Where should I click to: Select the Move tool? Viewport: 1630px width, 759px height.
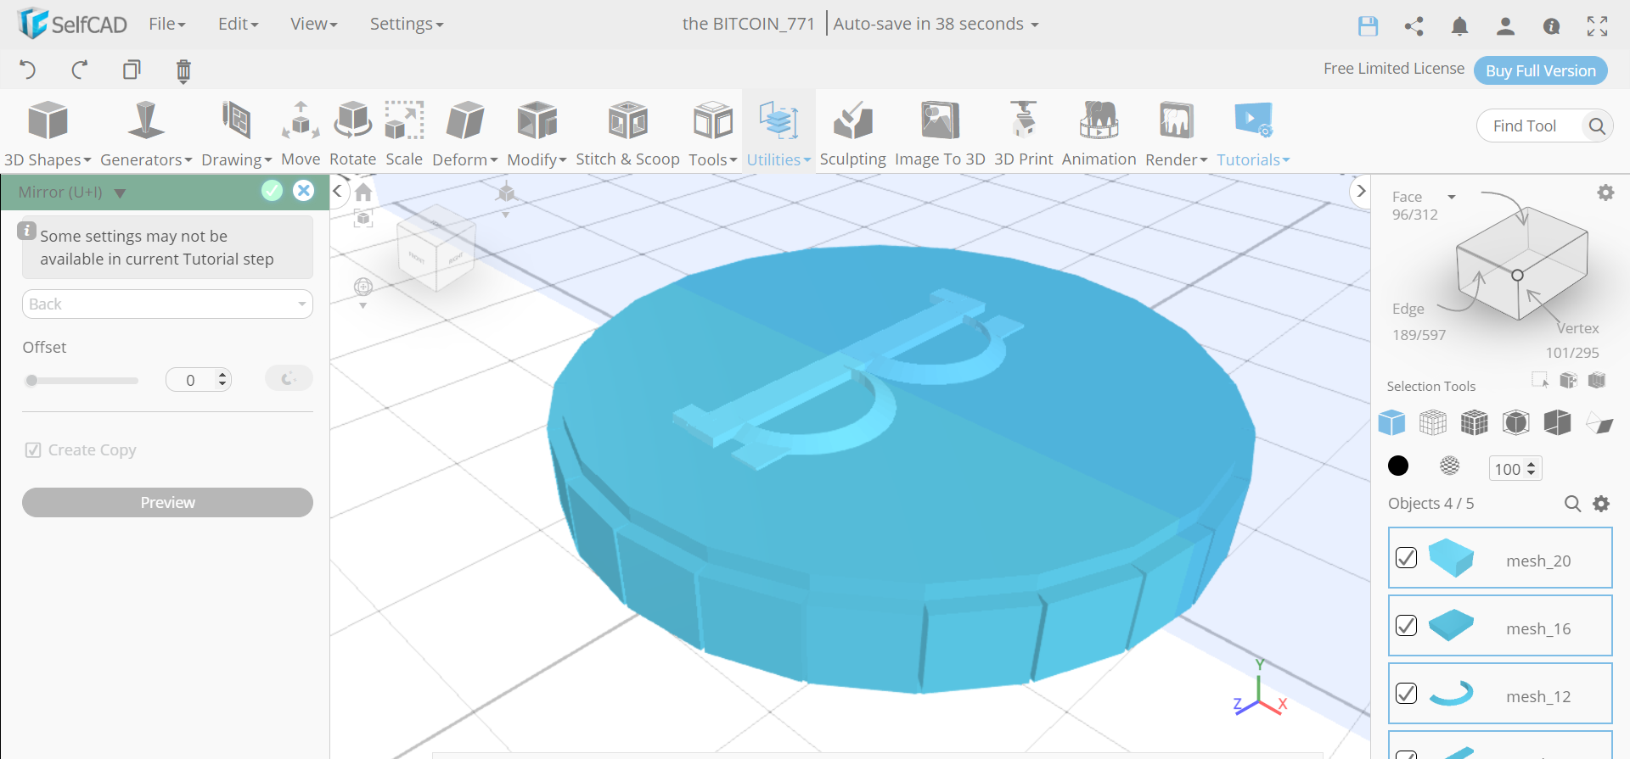301,133
